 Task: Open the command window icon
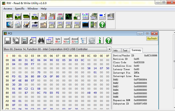coord(85,25)
